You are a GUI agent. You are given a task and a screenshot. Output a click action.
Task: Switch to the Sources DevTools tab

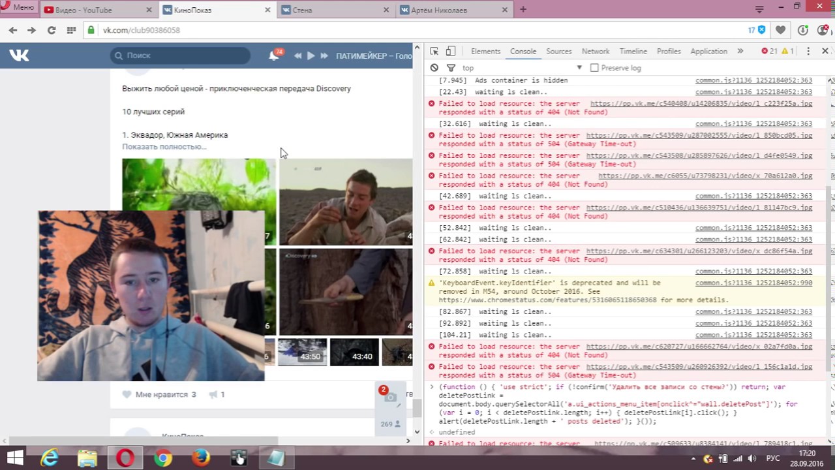(558, 51)
